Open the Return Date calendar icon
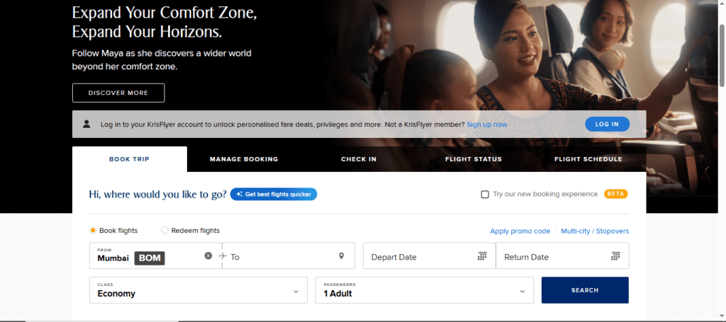Viewport: 726px width, 322px height. coord(615,256)
